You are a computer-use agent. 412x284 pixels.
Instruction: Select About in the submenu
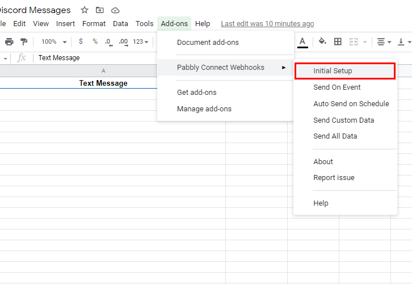[x=345, y=161]
